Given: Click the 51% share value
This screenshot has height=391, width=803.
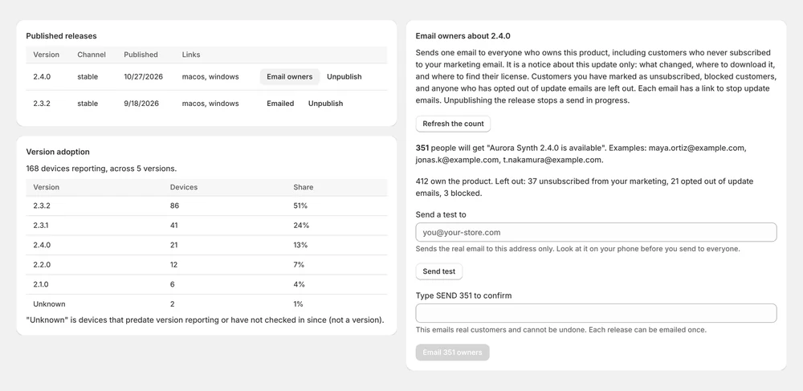Looking at the screenshot, I should point(300,206).
